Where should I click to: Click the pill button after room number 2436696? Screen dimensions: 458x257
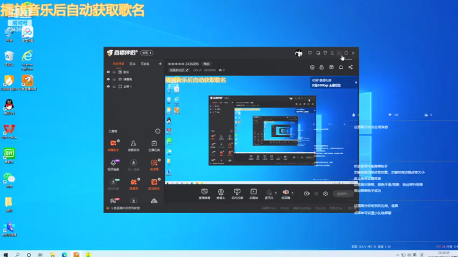(207, 64)
